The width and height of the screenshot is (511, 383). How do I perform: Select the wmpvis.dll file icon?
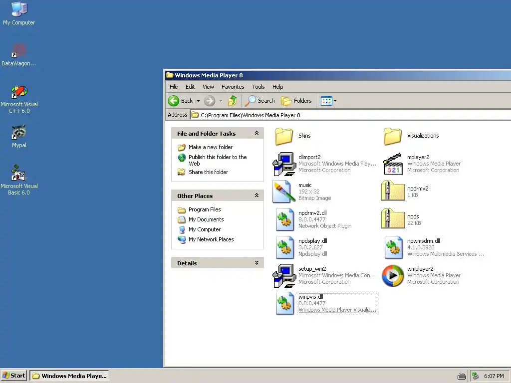[285, 303]
